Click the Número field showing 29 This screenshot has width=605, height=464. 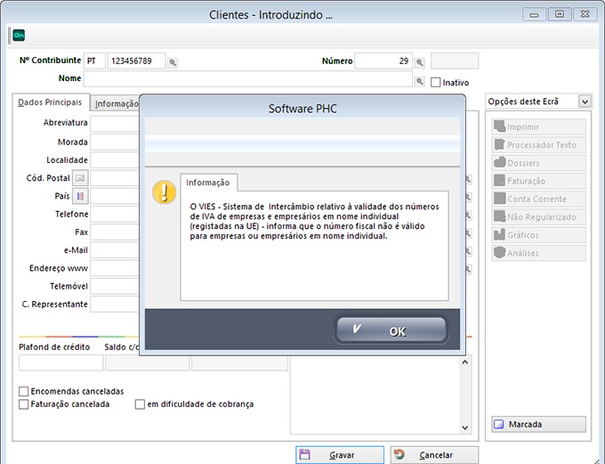coord(383,61)
